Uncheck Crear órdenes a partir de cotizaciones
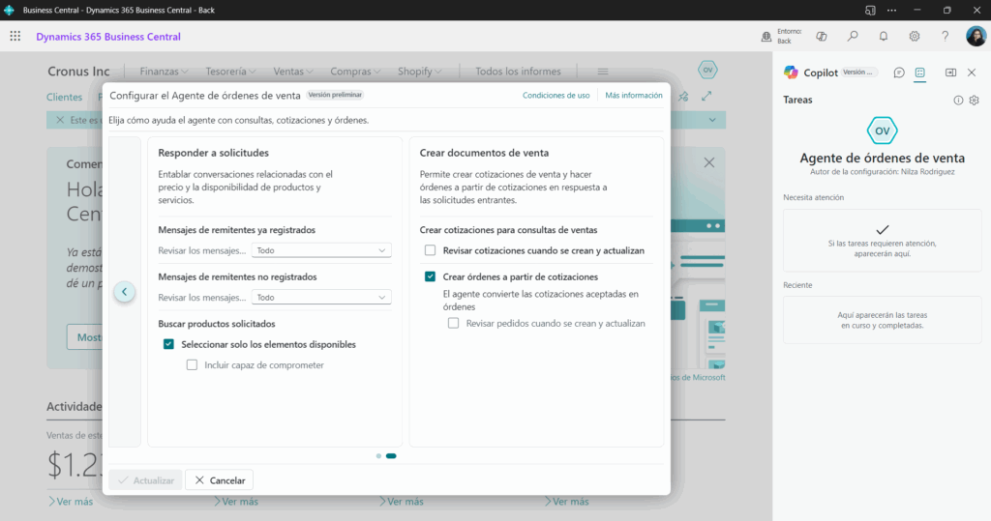The width and height of the screenshot is (991, 521). pos(431,276)
